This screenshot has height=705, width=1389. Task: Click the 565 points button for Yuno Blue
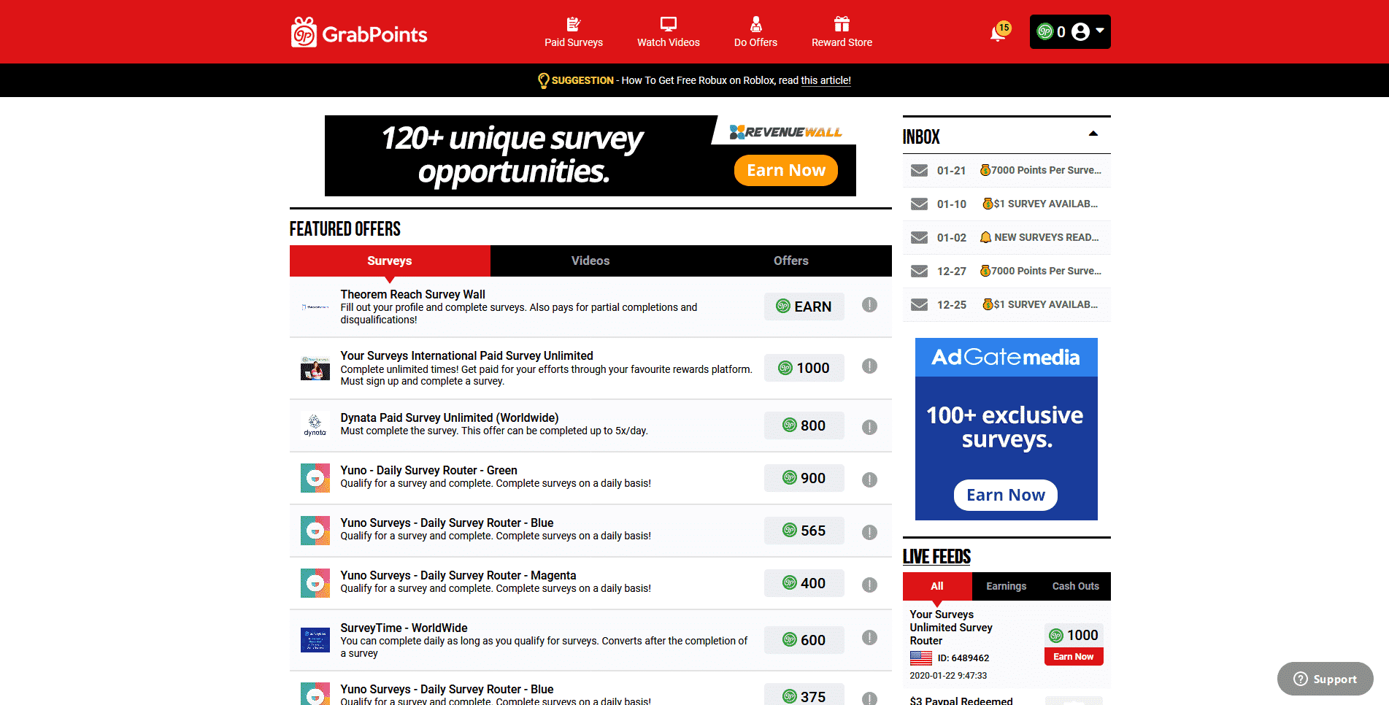pos(804,531)
